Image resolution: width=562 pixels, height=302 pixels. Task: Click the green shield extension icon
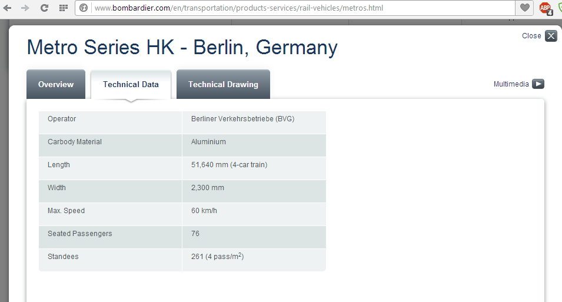click(558, 8)
